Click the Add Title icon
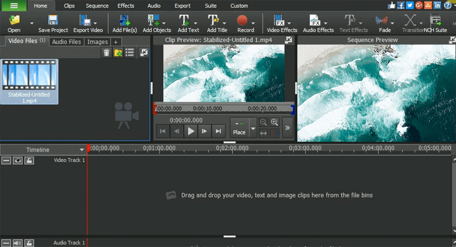Image resolution: width=456 pixels, height=247 pixels. [213, 20]
